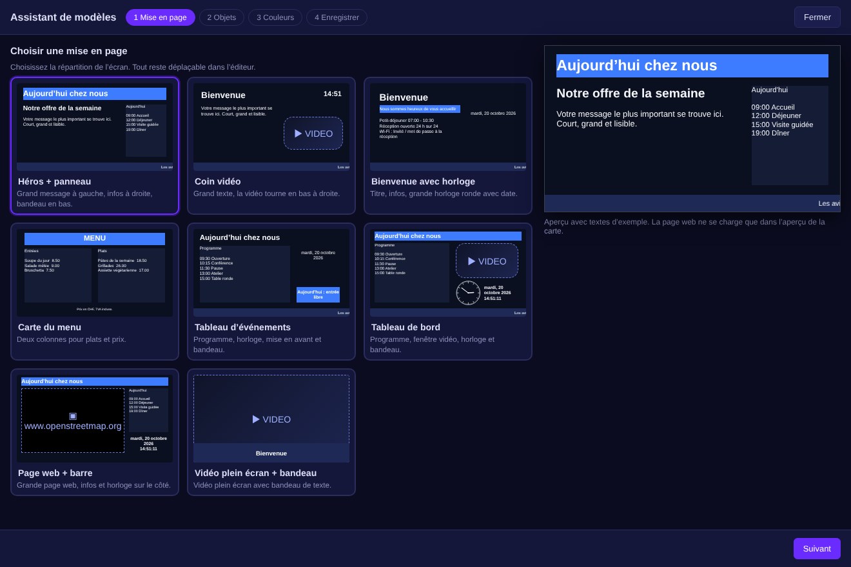851x567 pixels.
Task: Click the "Tableau d'événements" card title
Action: [242, 327]
